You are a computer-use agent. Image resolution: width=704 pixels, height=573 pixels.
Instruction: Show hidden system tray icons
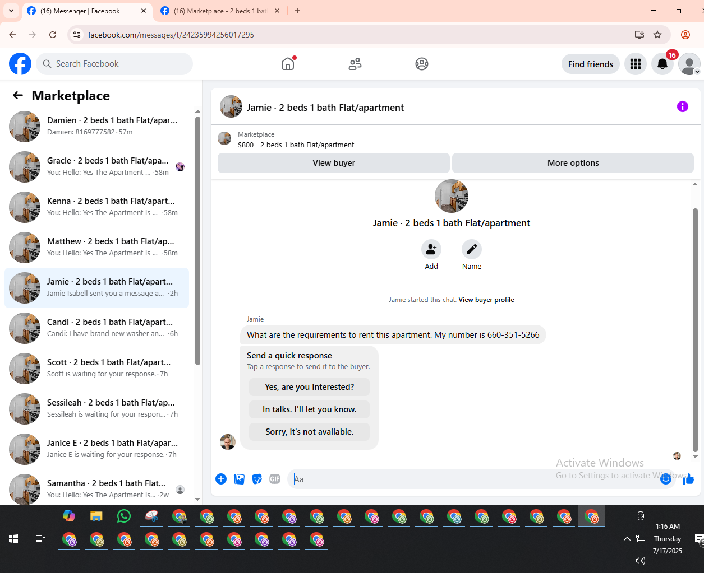point(627,539)
